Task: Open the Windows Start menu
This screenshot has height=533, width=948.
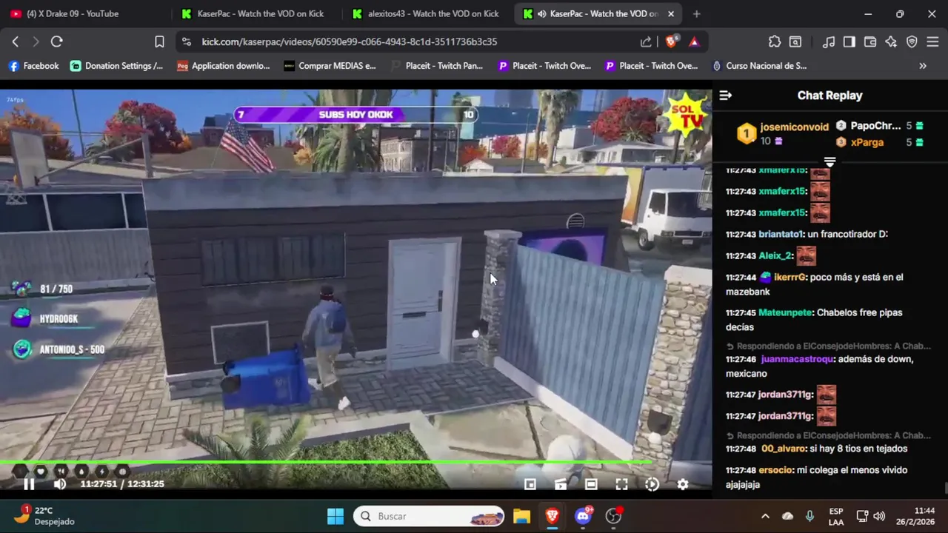Action: pos(336,516)
